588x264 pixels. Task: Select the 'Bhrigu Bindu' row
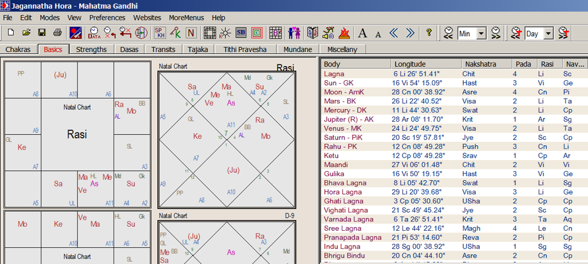click(455, 255)
